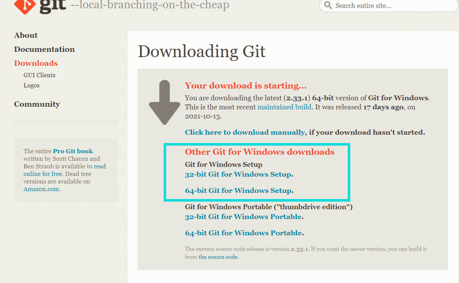Download 64-bit Git for Windows Portable
459x283 pixels.
pos(244,233)
